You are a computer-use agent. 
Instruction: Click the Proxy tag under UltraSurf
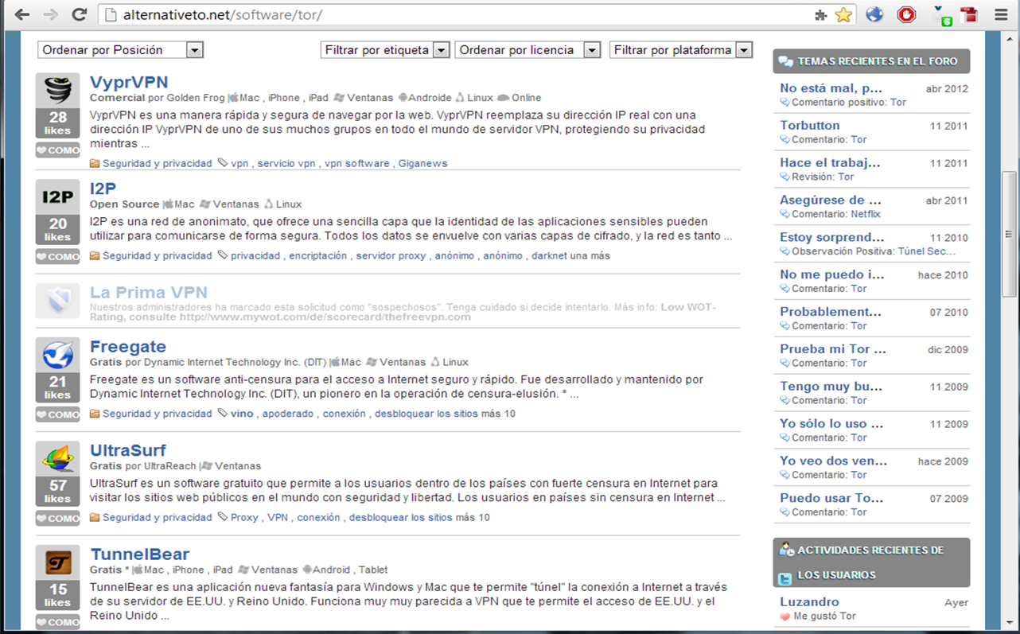244,517
